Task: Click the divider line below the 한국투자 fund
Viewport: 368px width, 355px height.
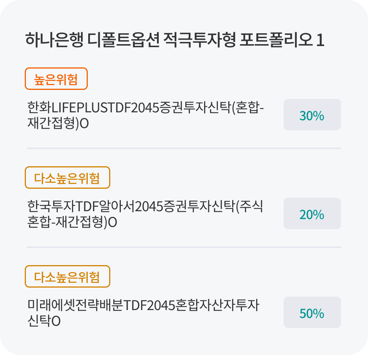Action: pos(184,247)
